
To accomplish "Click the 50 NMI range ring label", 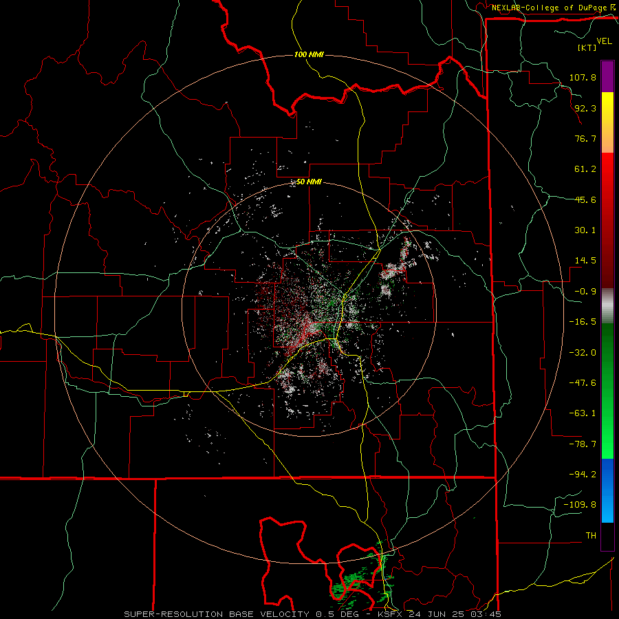I will pos(309,182).
